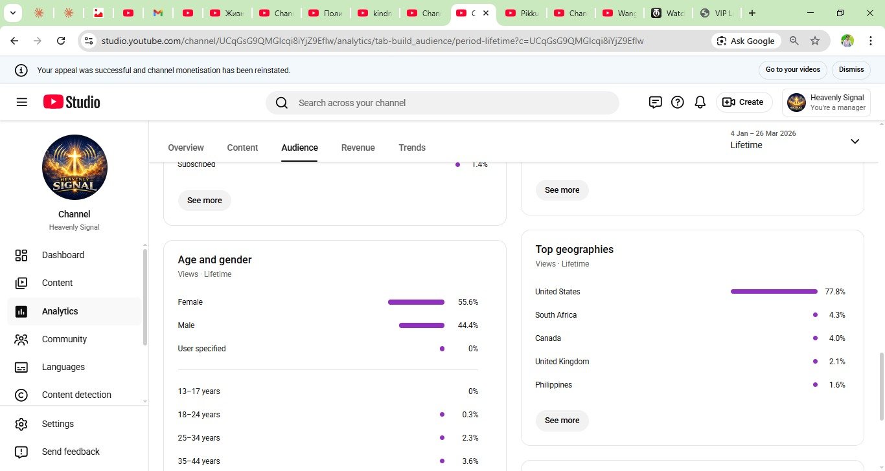885x471 pixels.
Task: Open Settings gear in sidebar
Action: click(x=21, y=424)
